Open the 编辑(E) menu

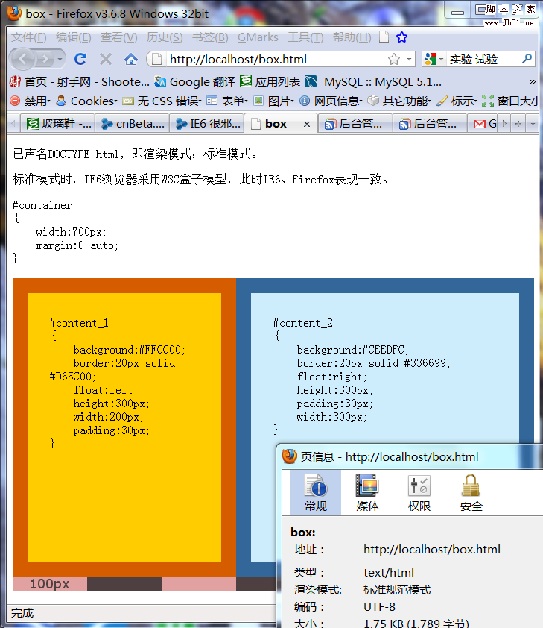tap(74, 37)
